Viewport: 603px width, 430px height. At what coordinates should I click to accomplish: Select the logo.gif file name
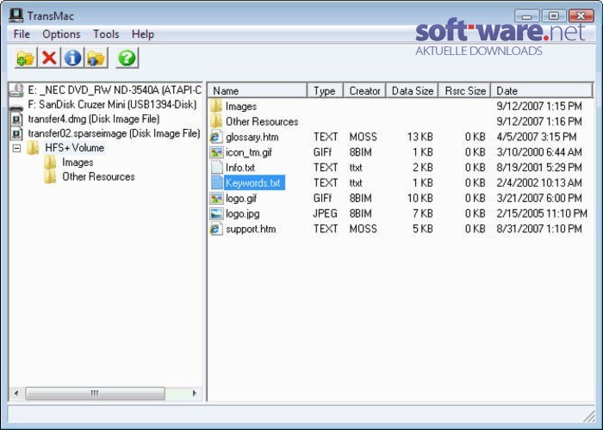click(x=241, y=199)
